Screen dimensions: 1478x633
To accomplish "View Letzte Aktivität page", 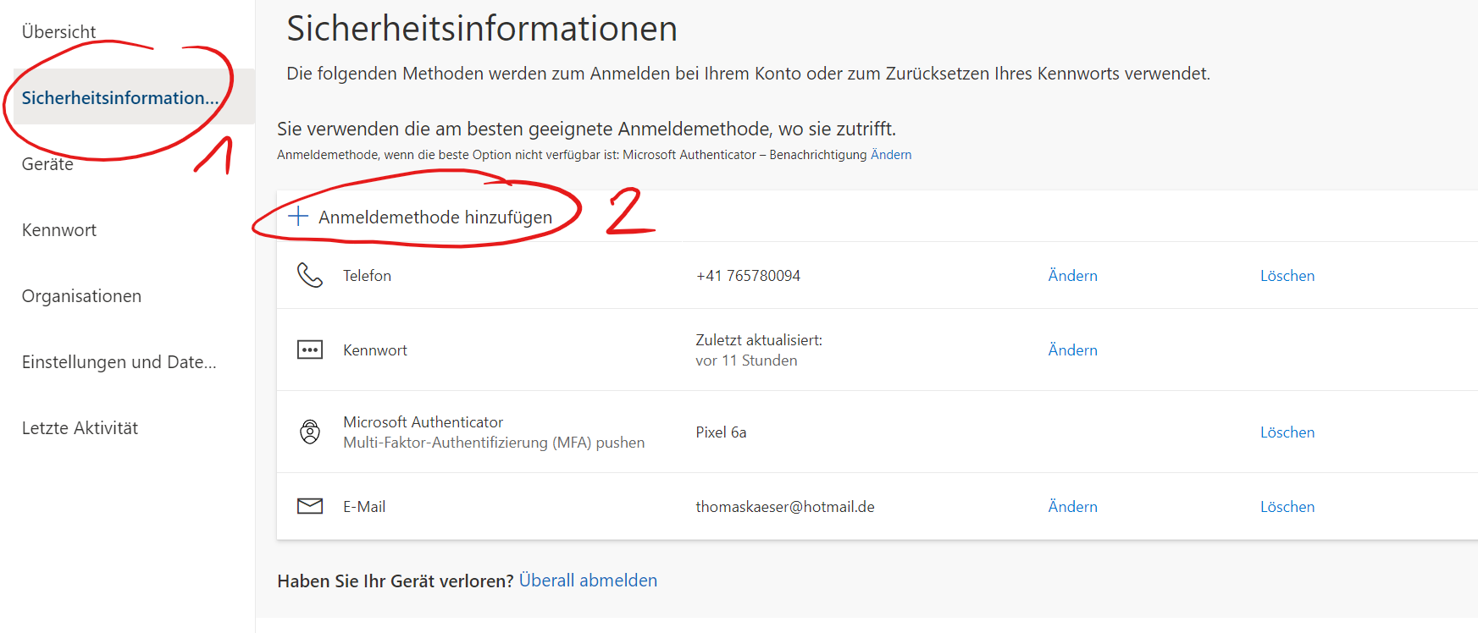I will (80, 428).
